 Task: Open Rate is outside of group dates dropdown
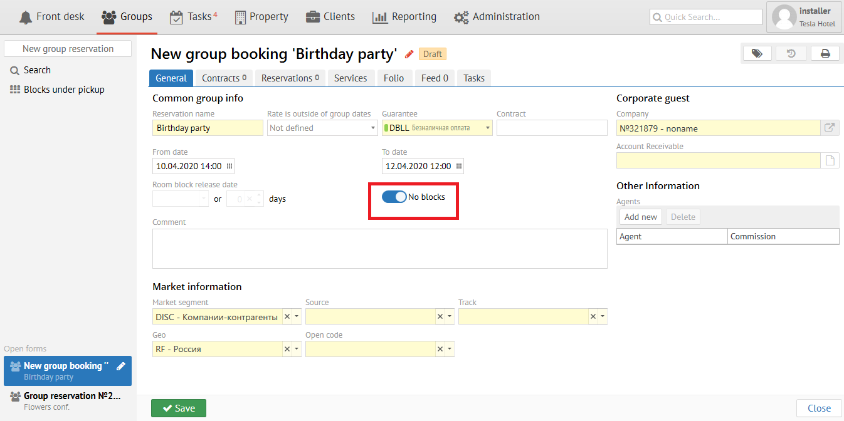[x=373, y=128]
